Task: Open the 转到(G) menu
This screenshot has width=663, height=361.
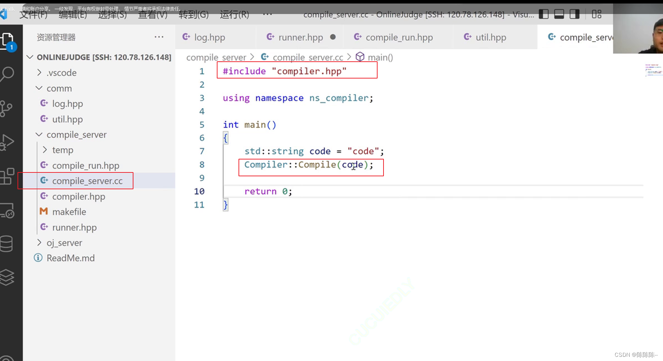Action: point(194,15)
